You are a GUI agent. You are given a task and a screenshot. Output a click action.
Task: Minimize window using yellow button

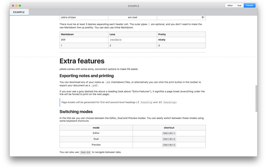16,6
